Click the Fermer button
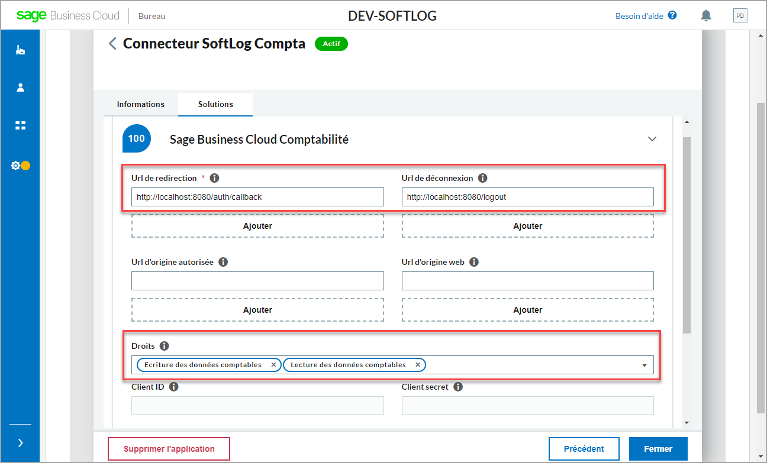The width and height of the screenshot is (767, 463). [658, 449]
